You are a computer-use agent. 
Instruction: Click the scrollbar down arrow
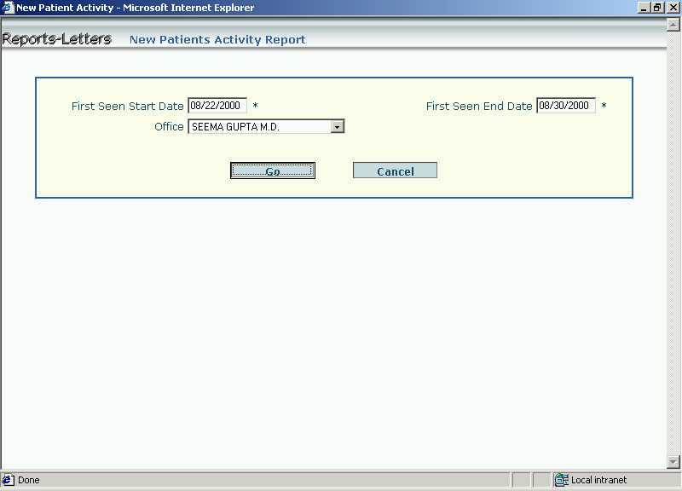tap(673, 461)
